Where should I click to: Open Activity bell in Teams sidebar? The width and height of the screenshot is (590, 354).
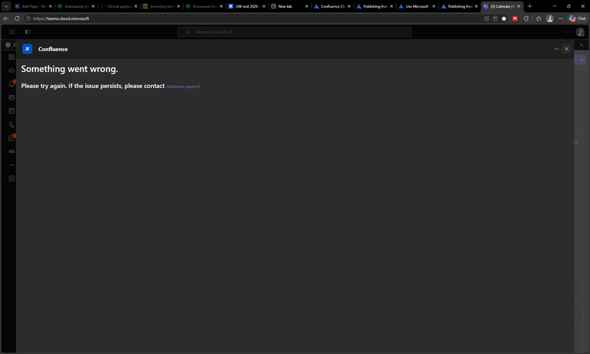(12, 83)
